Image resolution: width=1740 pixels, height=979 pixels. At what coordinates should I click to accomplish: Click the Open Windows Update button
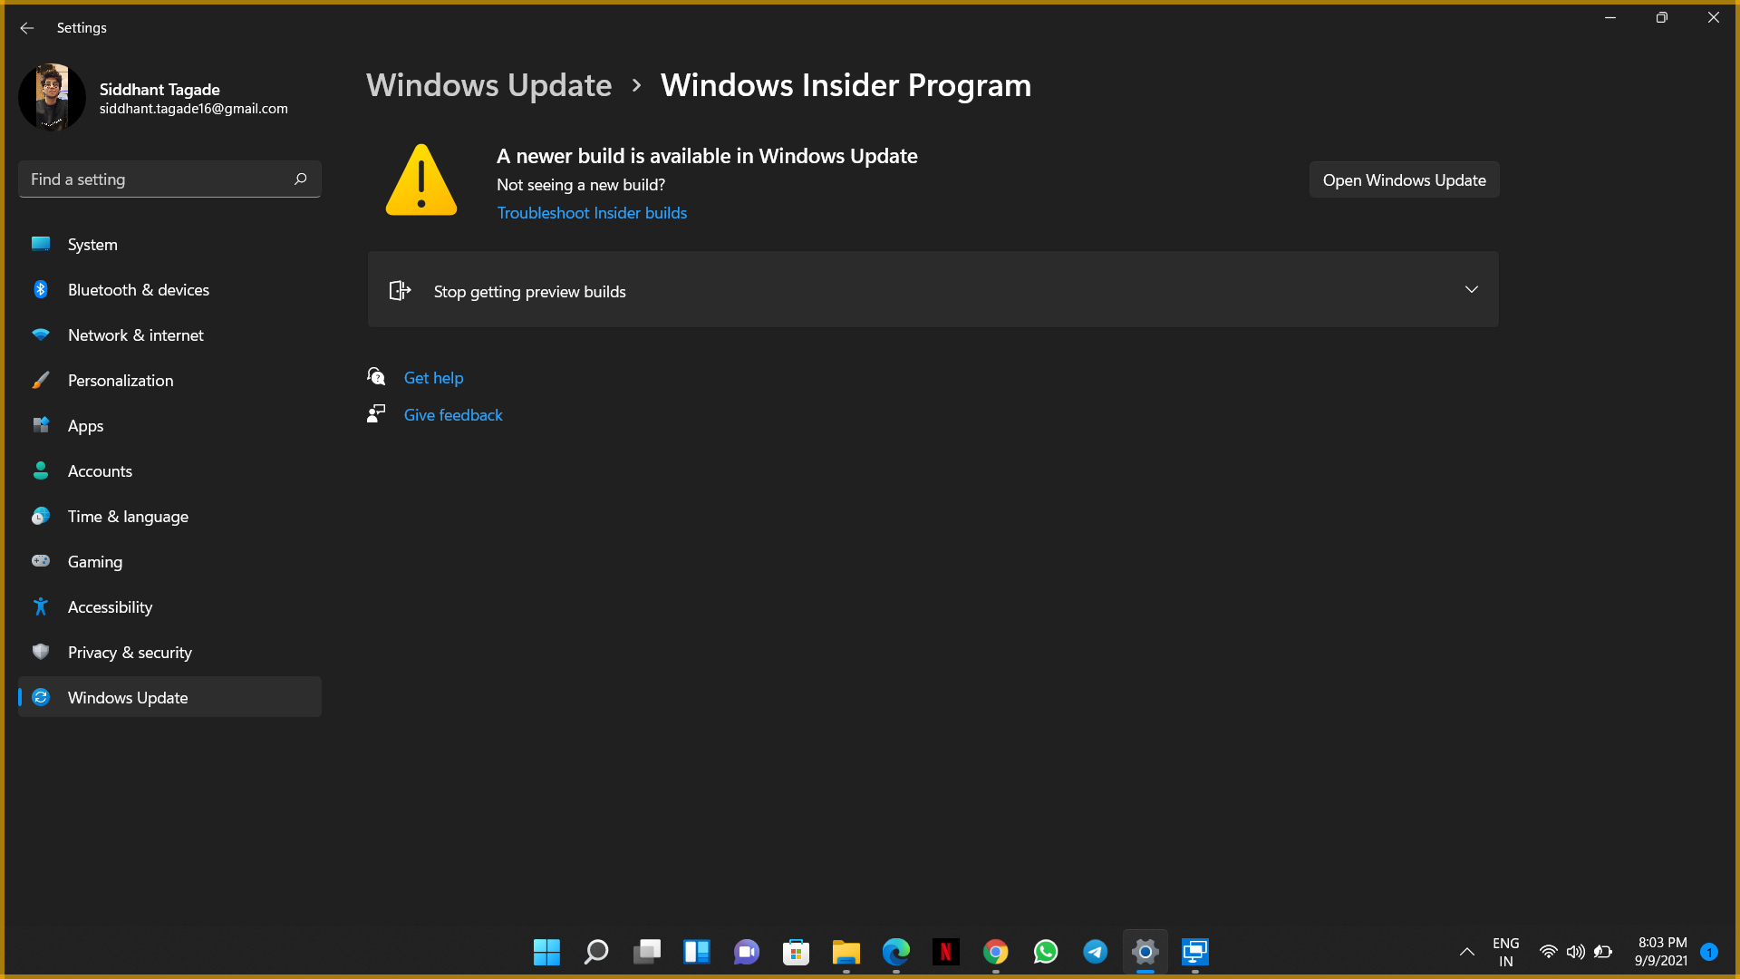click(1404, 179)
